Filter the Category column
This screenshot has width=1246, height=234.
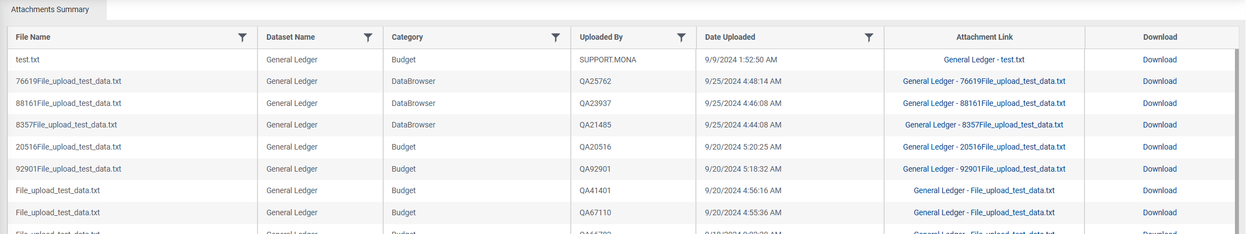[x=556, y=38]
